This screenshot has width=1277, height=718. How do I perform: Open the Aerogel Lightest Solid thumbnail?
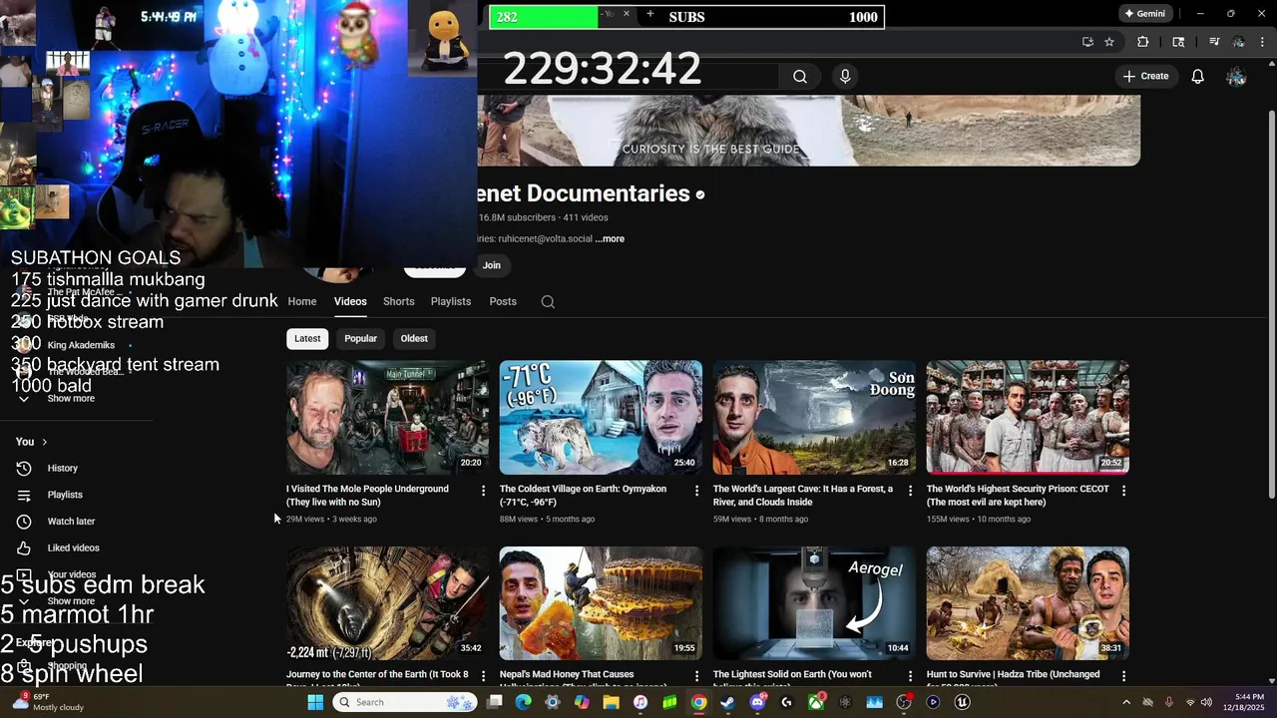814,603
